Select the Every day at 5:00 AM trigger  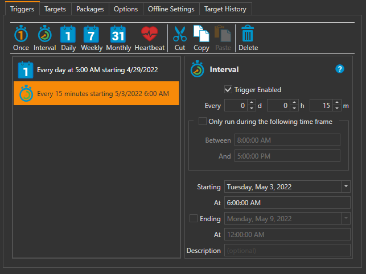(x=97, y=70)
